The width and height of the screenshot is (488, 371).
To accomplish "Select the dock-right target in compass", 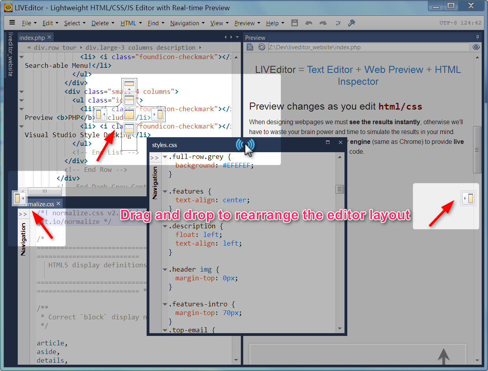I will tap(158, 114).
